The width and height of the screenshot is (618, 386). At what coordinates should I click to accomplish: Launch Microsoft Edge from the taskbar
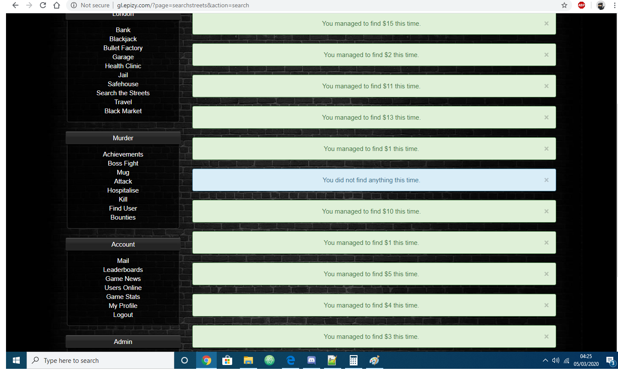tap(291, 360)
